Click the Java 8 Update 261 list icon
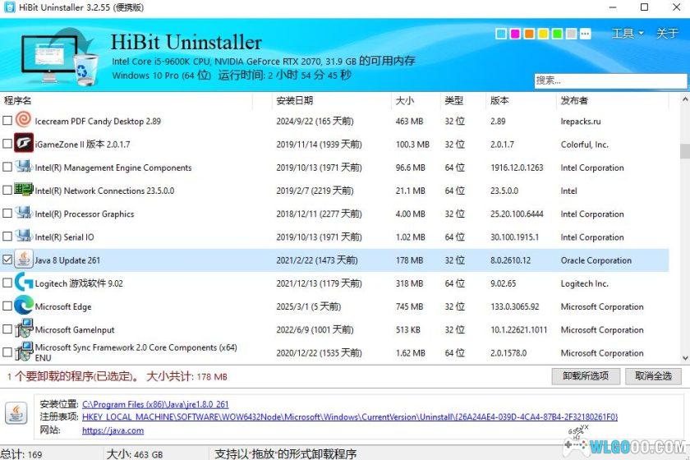The image size is (690, 460). point(24,260)
